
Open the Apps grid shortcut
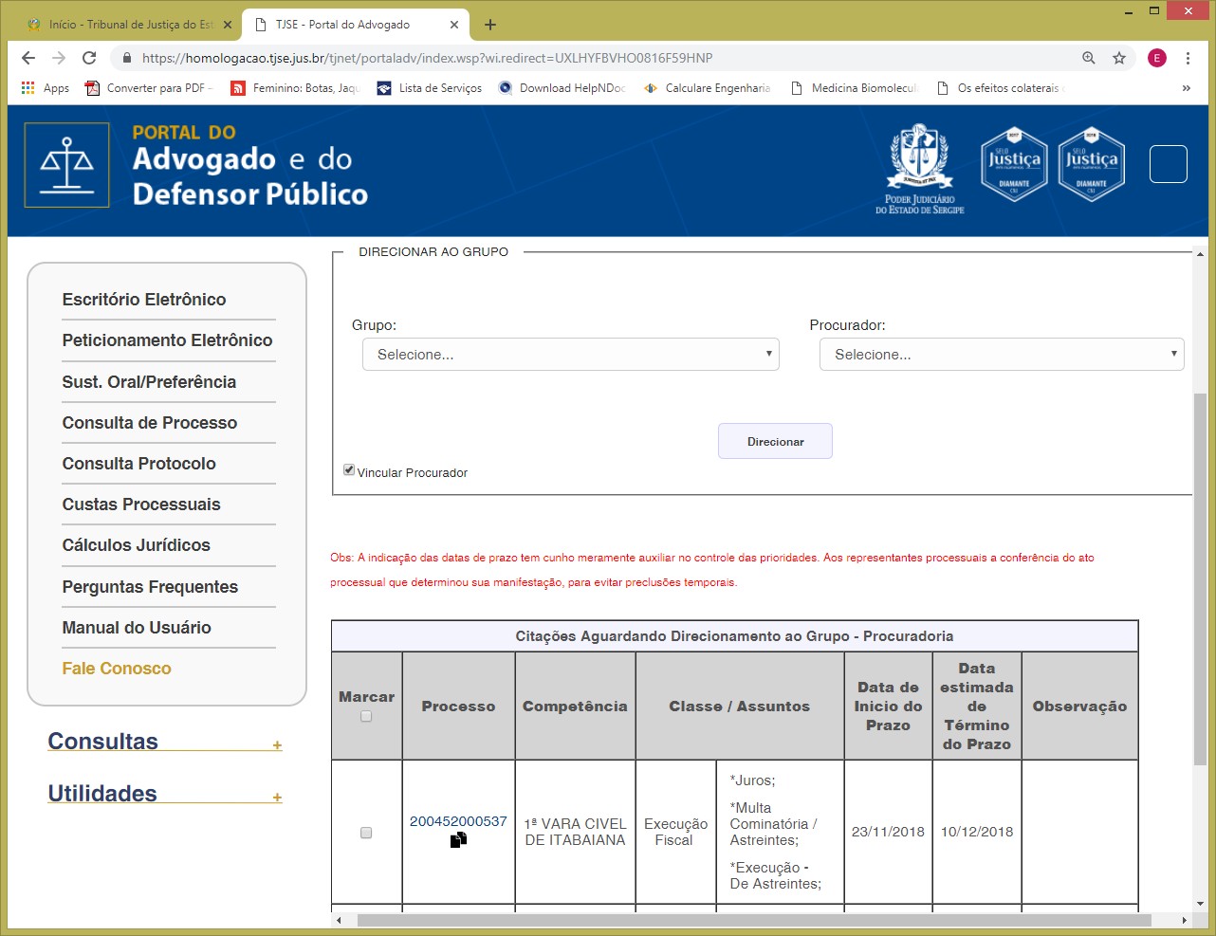(x=45, y=88)
